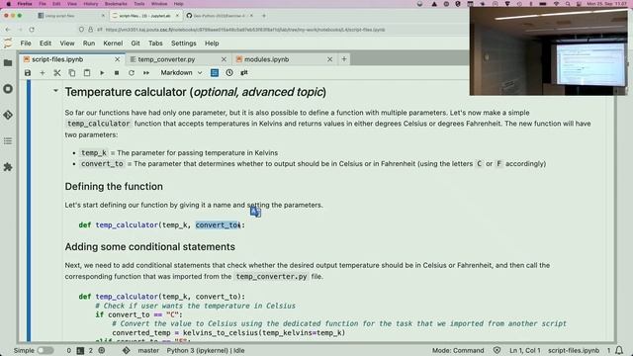Open notifications with the bell icon
The image size is (633, 356).
click(619, 350)
